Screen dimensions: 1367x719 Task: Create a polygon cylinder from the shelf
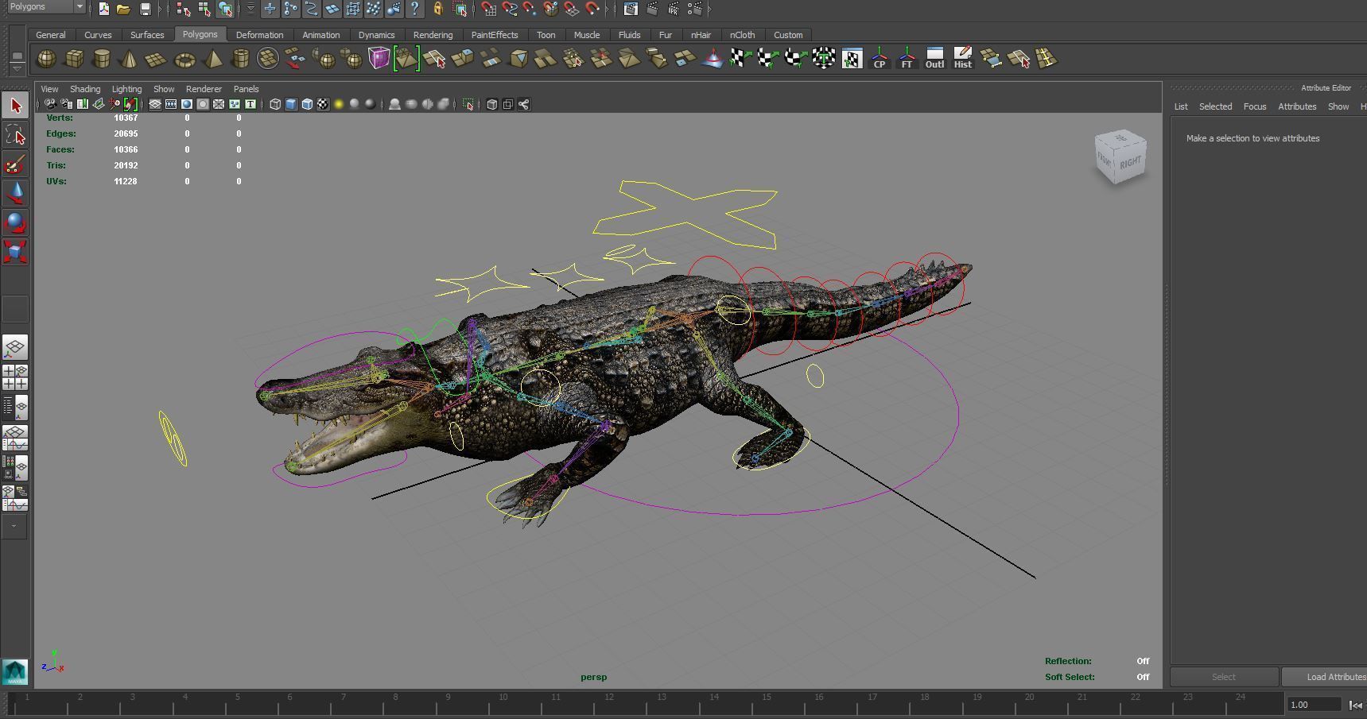pyautogui.click(x=102, y=60)
